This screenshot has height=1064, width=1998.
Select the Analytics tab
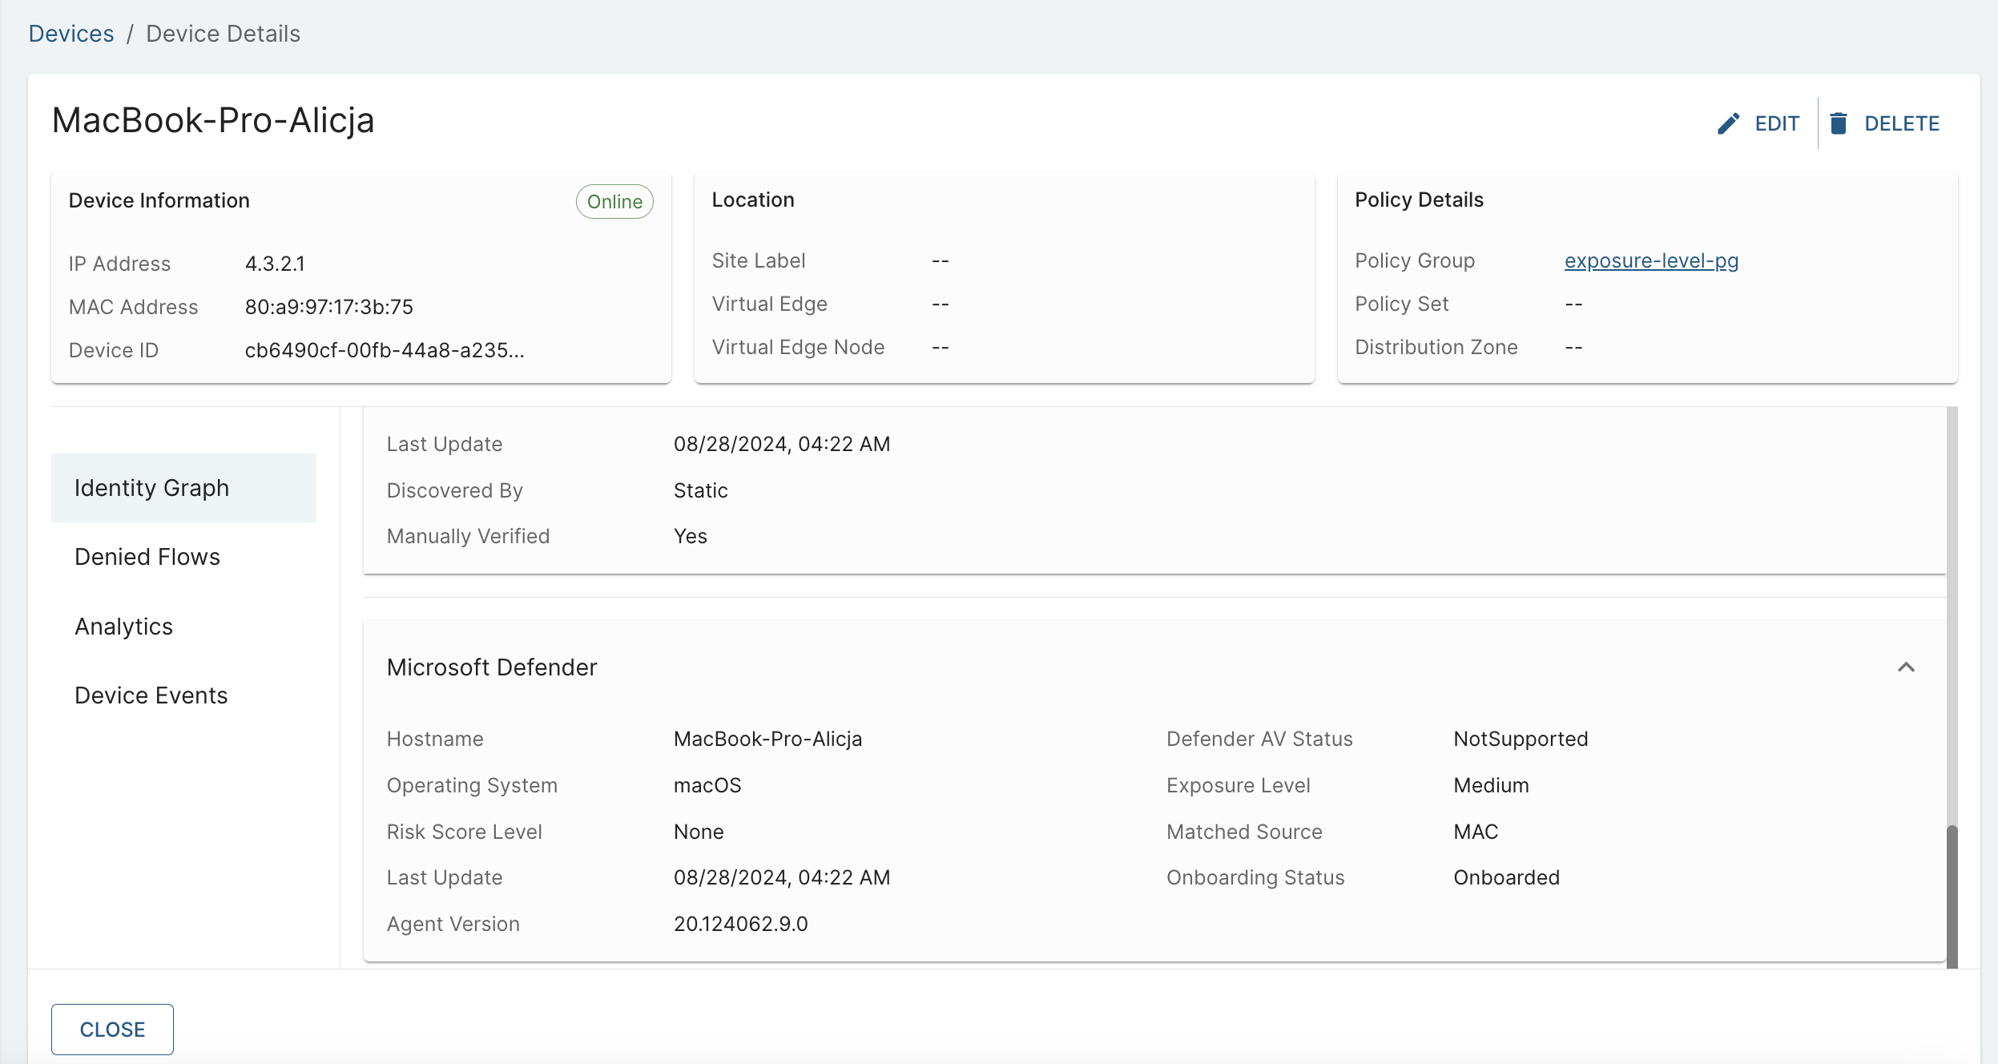pos(124,627)
